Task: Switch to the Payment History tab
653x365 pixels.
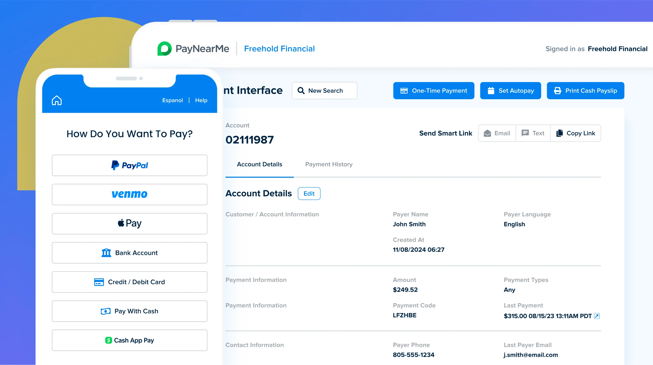Action: click(328, 164)
